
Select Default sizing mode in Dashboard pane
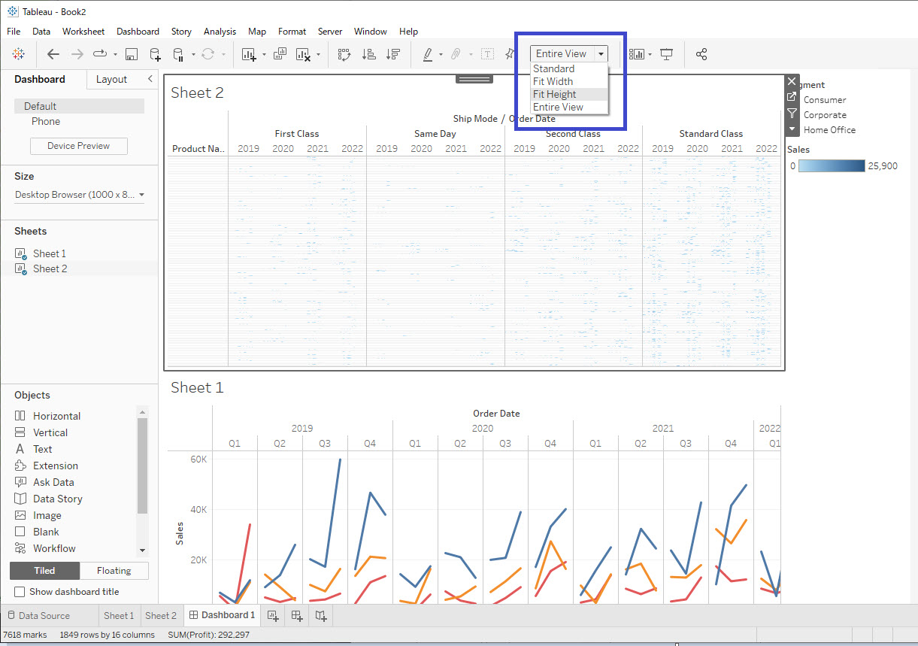38,106
